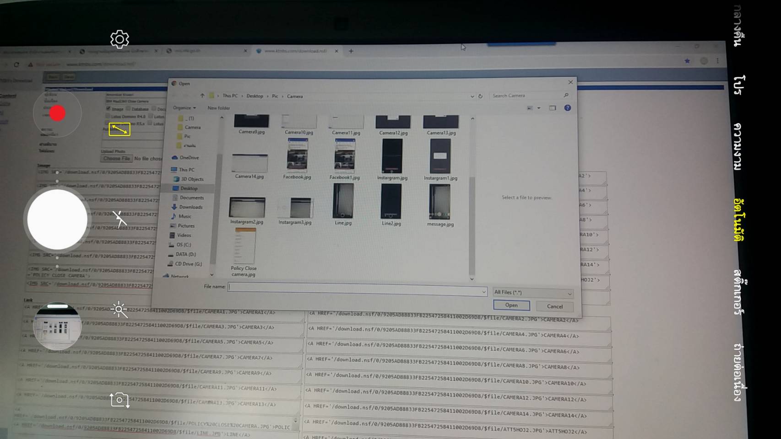The width and height of the screenshot is (781, 439).
Task: Click Cancel button in file dialog
Action: pos(555,306)
